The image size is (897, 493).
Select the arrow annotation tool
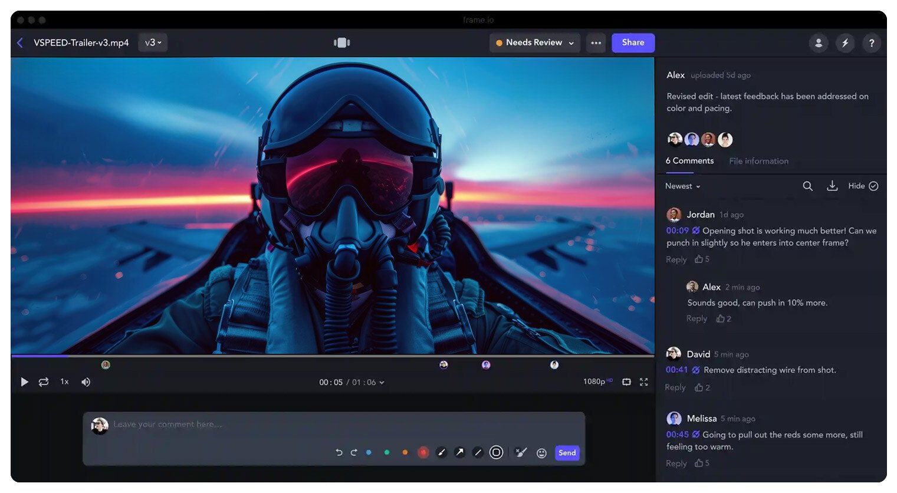click(459, 452)
